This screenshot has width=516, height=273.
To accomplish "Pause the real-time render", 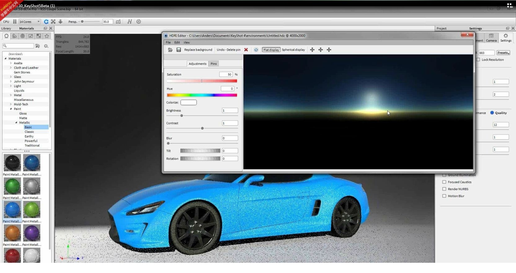I will (x=15, y=22).
